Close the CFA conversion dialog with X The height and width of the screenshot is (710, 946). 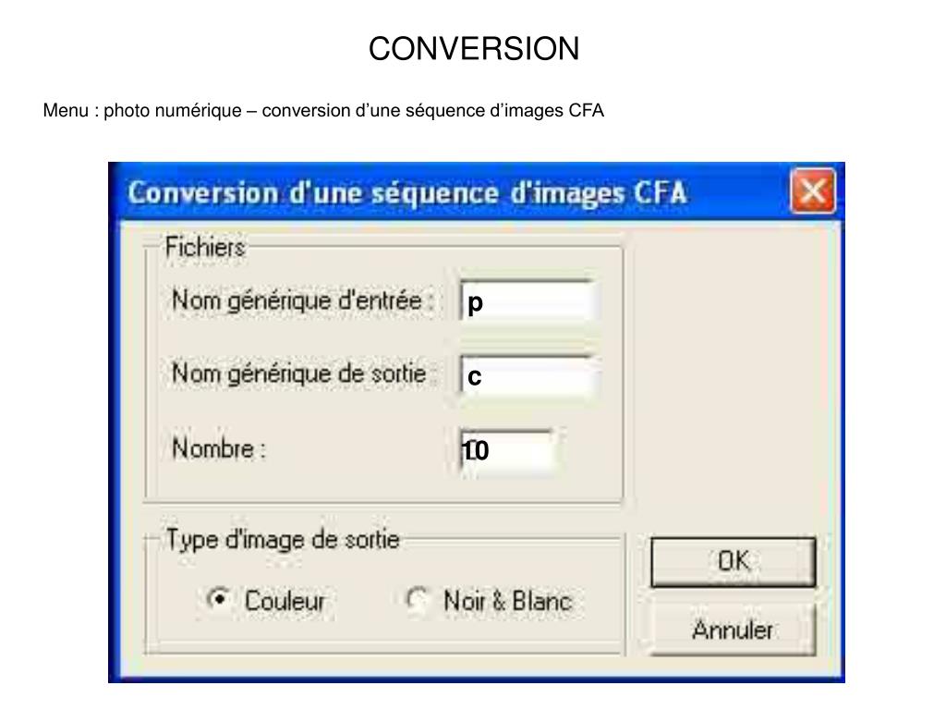[x=813, y=191]
